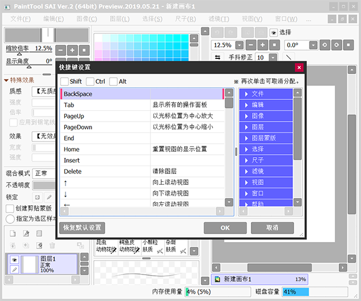Image resolution: width=361 pixels, height=301 pixels.
Task: Click the zoom-out minus button beside 缩放倍率
Action: [x=60, y=50]
